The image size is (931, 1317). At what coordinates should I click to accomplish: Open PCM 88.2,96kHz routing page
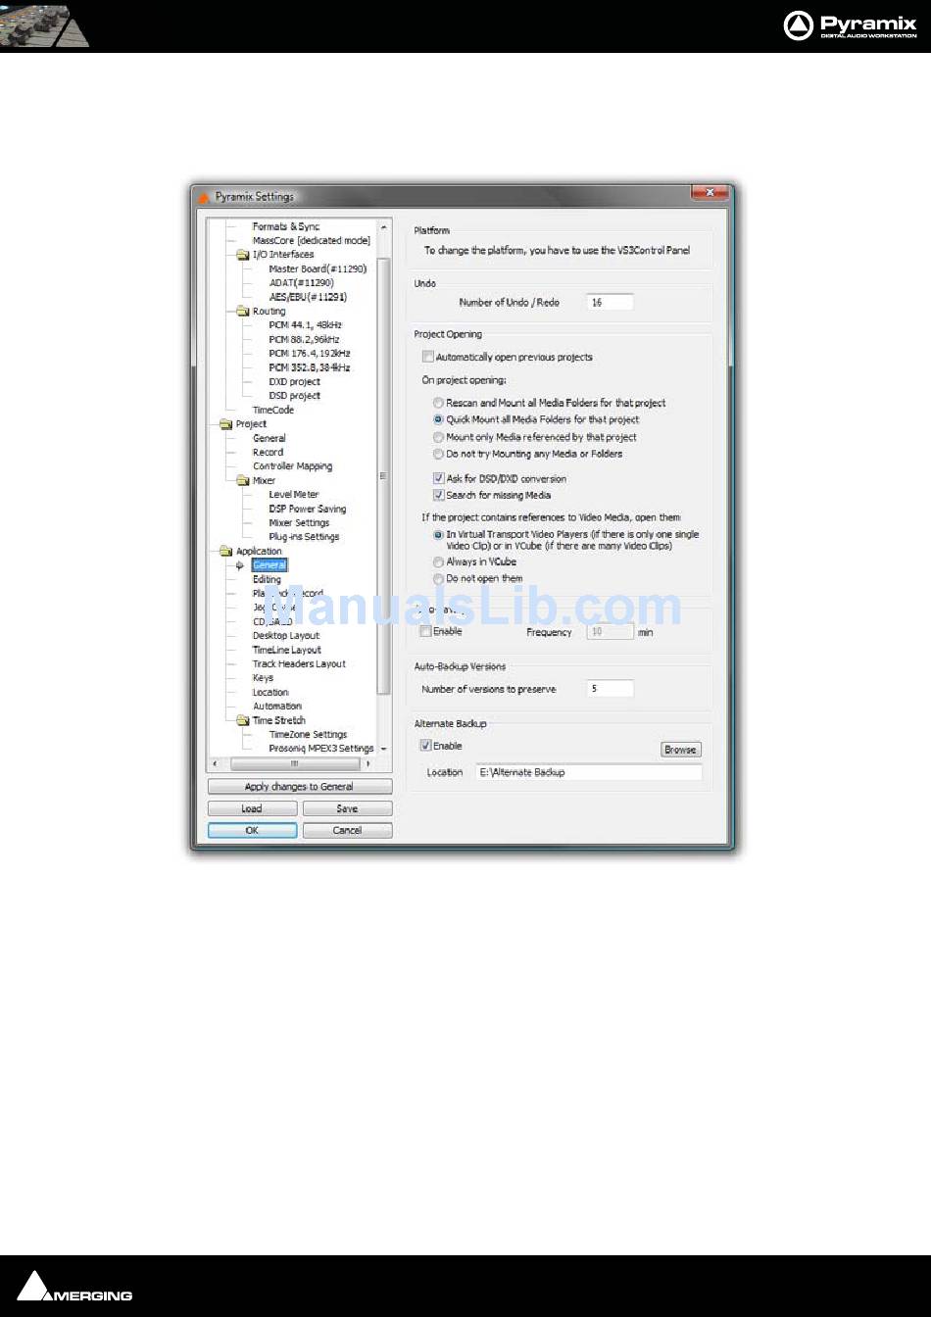coord(304,339)
